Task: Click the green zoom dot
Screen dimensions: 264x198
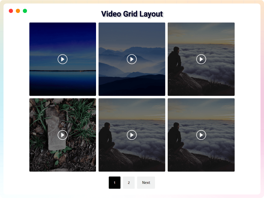Action: pos(25,11)
